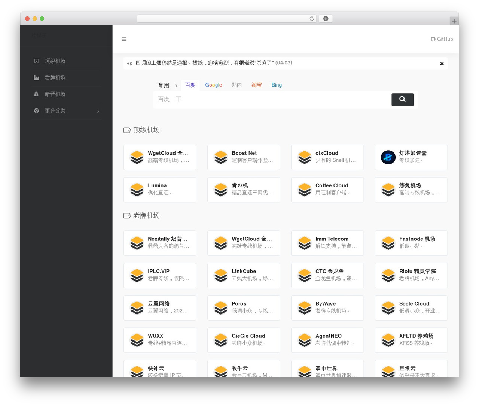
Task: Click the Coffee Cloud card icon
Action: [x=304, y=190]
